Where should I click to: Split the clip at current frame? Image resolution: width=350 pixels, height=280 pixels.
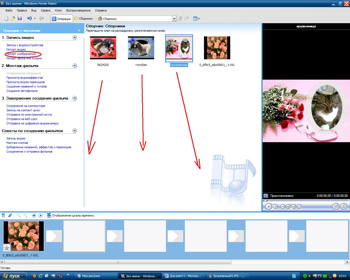coord(336,207)
